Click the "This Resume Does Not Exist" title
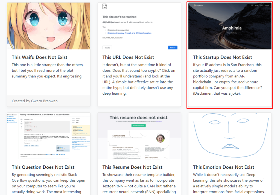Image resolution: width=280 pixels, height=195 pixels. pyautogui.click(x=132, y=167)
